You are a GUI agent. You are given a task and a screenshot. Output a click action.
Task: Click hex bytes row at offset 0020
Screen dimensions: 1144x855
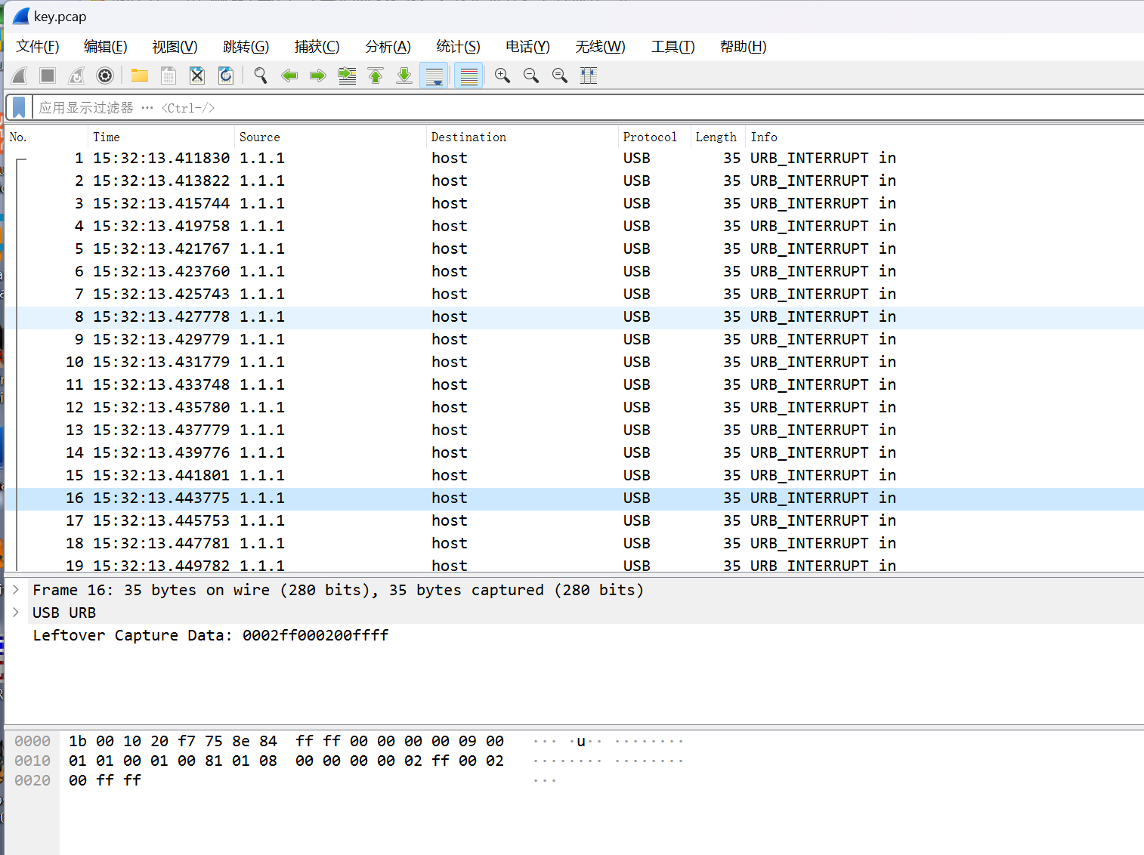(x=105, y=780)
